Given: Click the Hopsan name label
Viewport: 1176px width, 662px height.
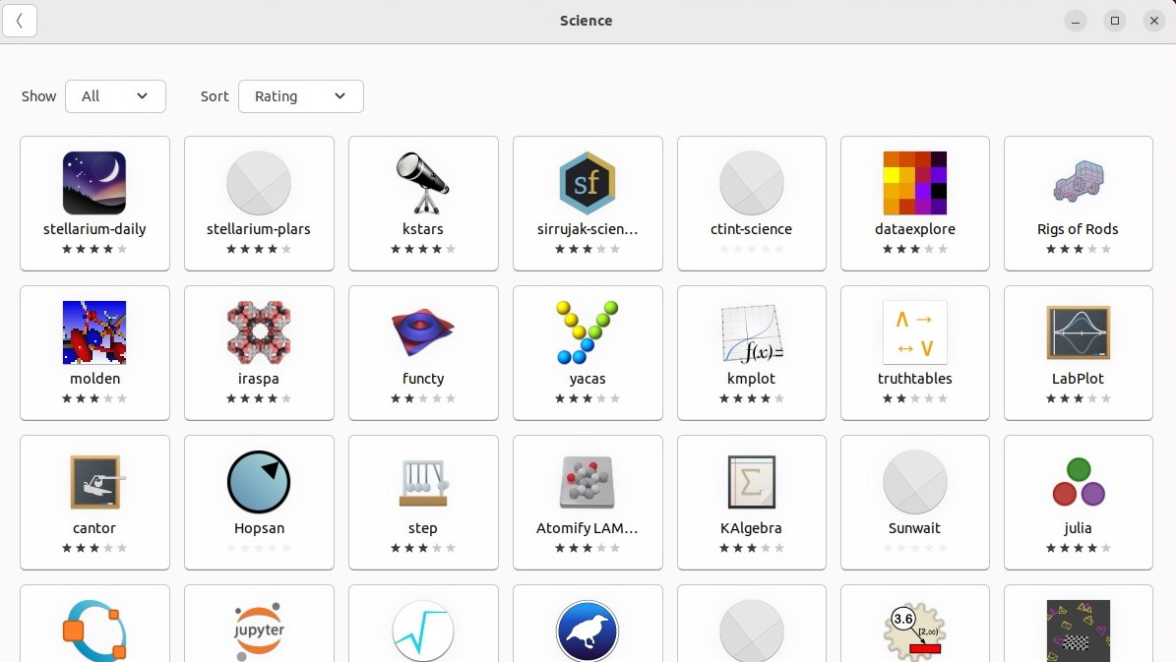Looking at the screenshot, I should [x=259, y=528].
